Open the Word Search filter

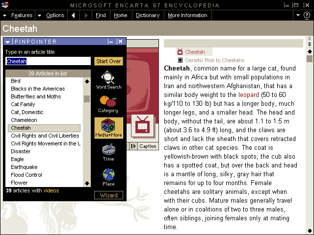click(108, 80)
